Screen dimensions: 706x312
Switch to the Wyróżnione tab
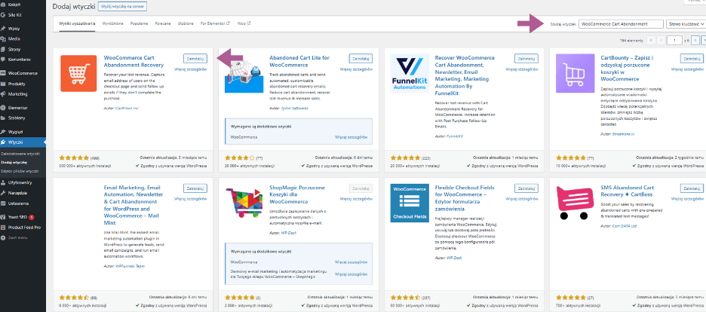112,23
